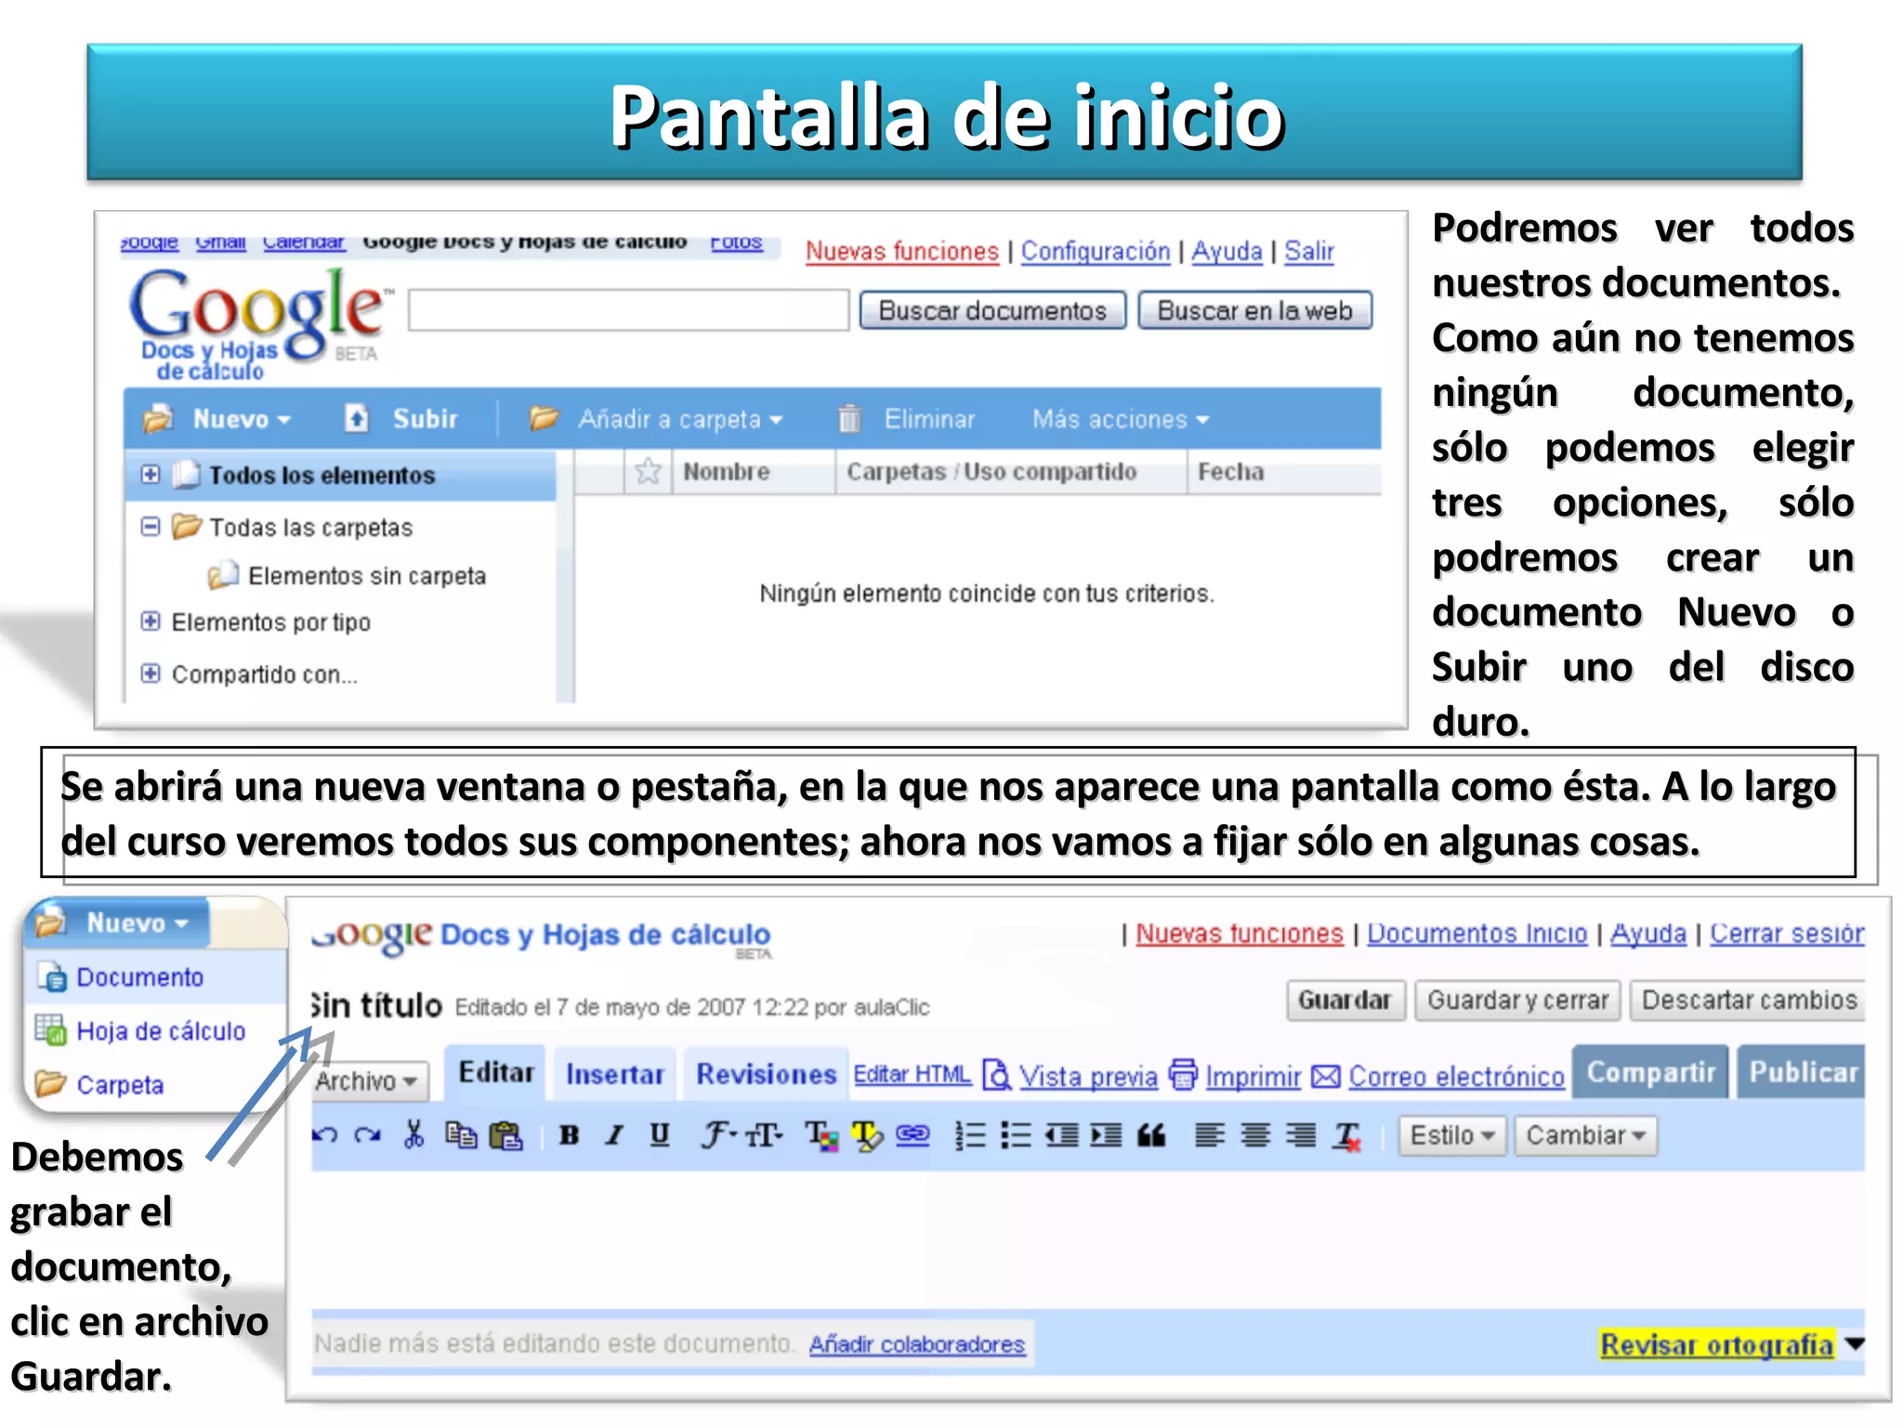Viewport: 1903px width, 1427px height.
Task: Toggle bold formatting
Action: (x=570, y=1135)
